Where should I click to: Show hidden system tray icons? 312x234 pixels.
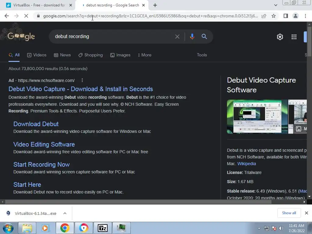pyautogui.click(x=259, y=228)
